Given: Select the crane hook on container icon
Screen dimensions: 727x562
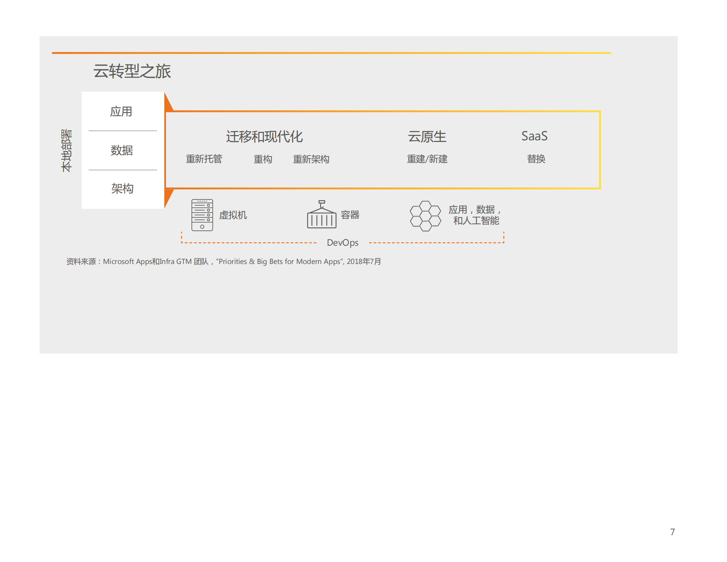Looking at the screenshot, I should pyautogui.click(x=322, y=203).
